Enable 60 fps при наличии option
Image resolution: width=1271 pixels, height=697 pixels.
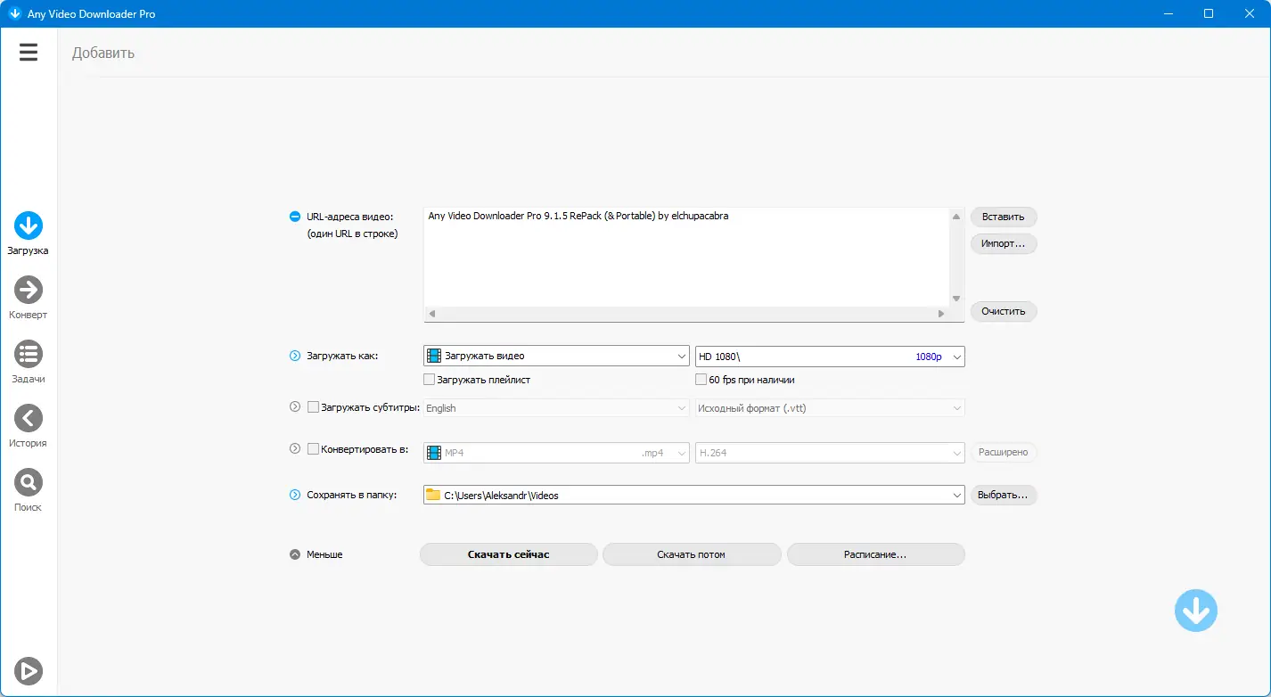coord(701,379)
